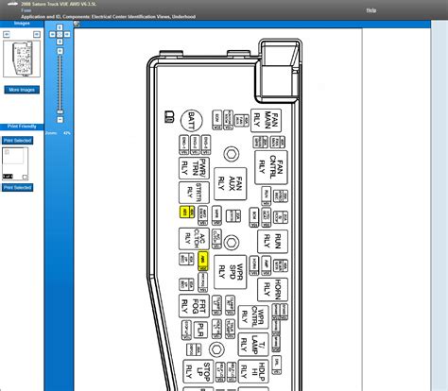
Task: Click the Zoom 42% readout
Action: [x=58, y=133]
